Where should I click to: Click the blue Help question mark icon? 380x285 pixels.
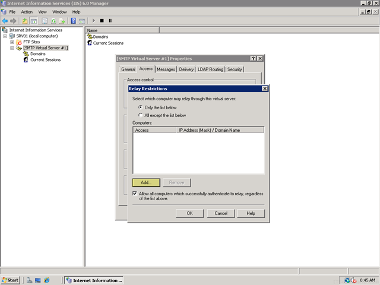point(73,21)
